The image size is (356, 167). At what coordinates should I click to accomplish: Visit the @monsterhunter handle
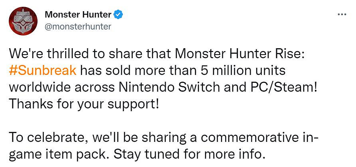(78, 27)
